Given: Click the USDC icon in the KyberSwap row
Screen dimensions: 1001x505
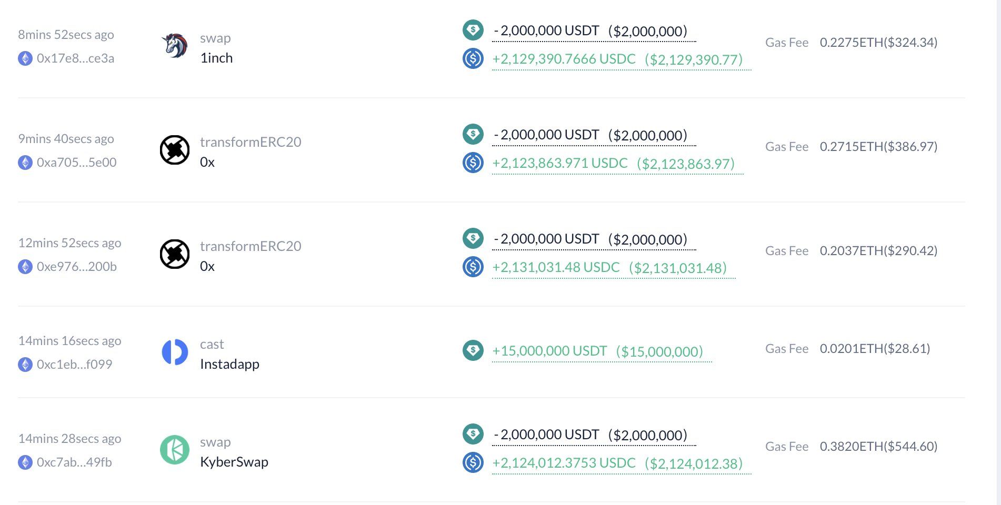Looking at the screenshot, I should [473, 462].
